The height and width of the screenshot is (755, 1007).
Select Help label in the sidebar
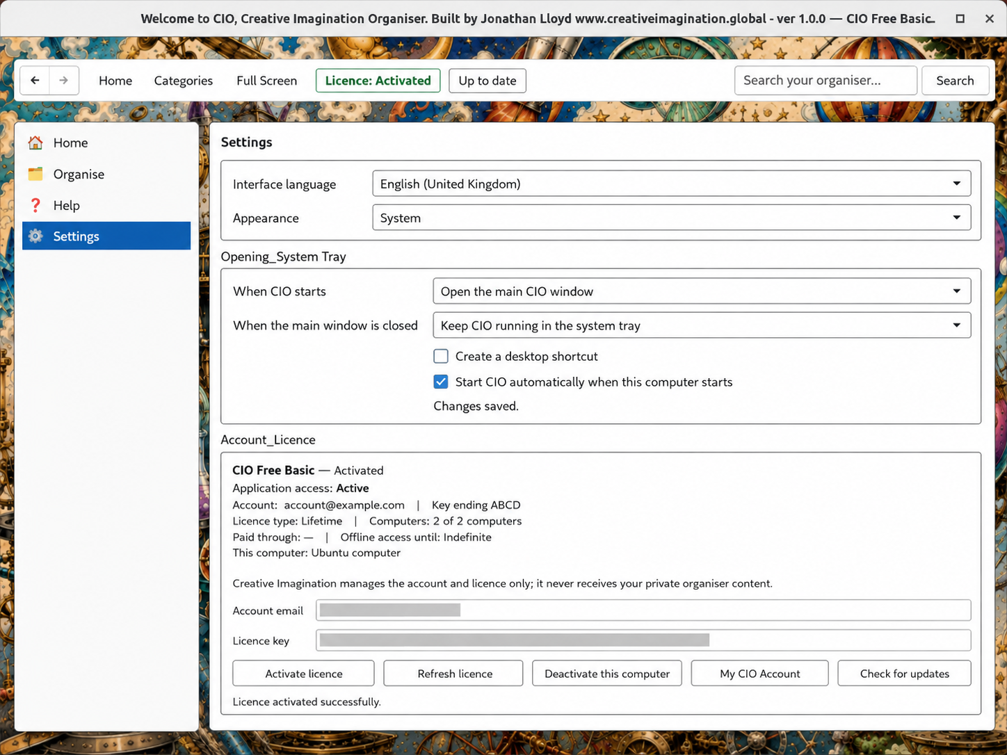click(x=67, y=205)
